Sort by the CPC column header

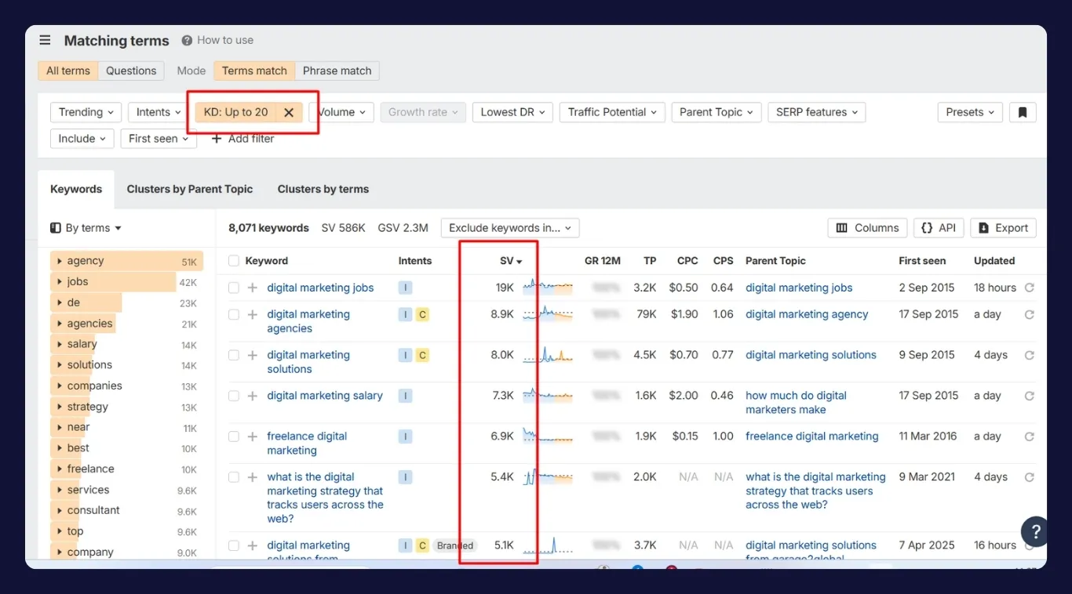click(687, 261)
